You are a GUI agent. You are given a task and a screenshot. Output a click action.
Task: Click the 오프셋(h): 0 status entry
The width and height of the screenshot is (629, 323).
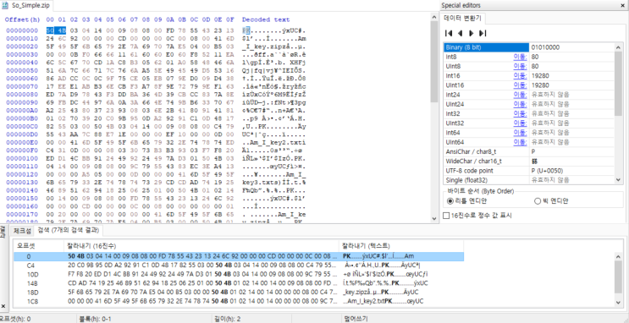click(15, 319)
